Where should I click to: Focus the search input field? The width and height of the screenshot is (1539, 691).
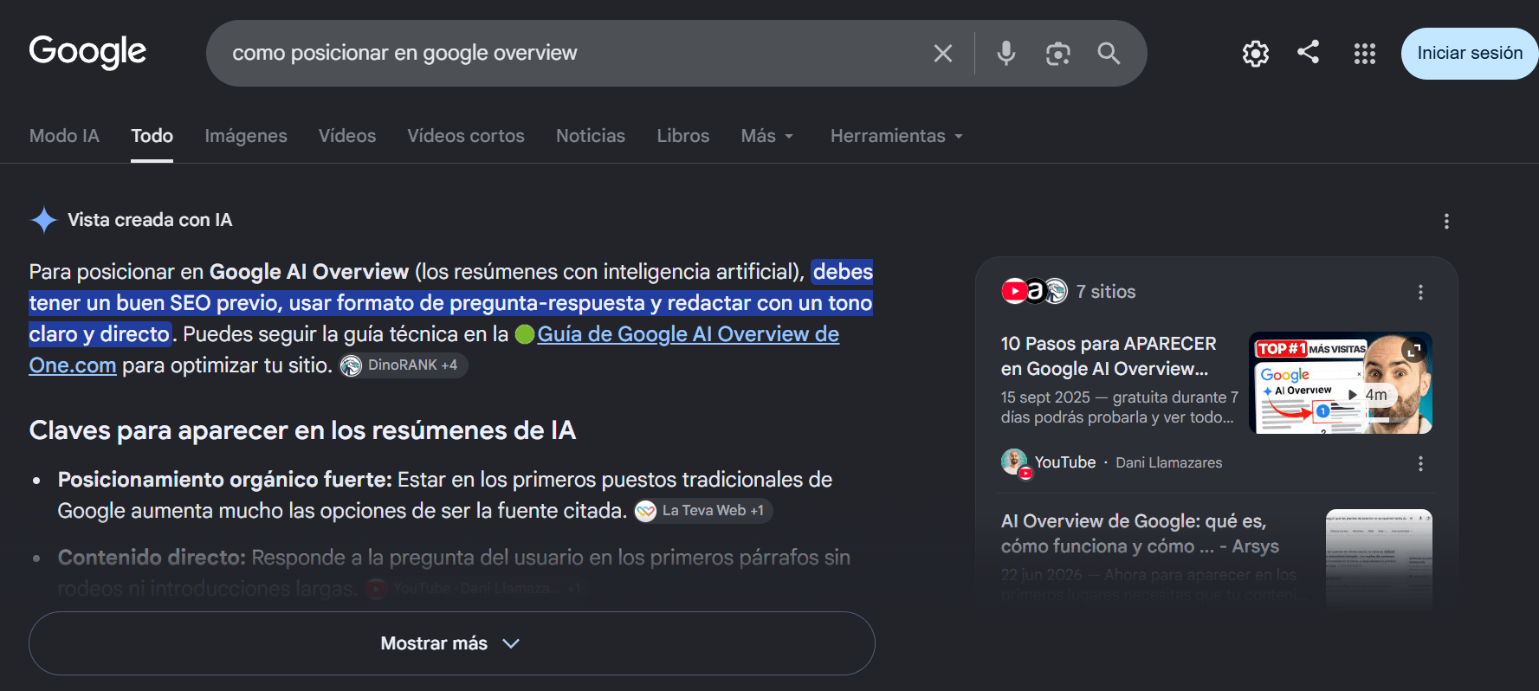point(572,53)
